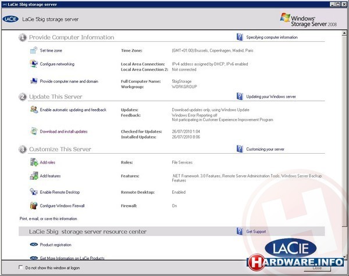
Task: Click the Download and install updates icon
Action: pyautogui.click(x=34, y=132)
